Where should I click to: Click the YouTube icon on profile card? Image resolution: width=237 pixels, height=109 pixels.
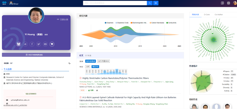(x=45, y=44)
